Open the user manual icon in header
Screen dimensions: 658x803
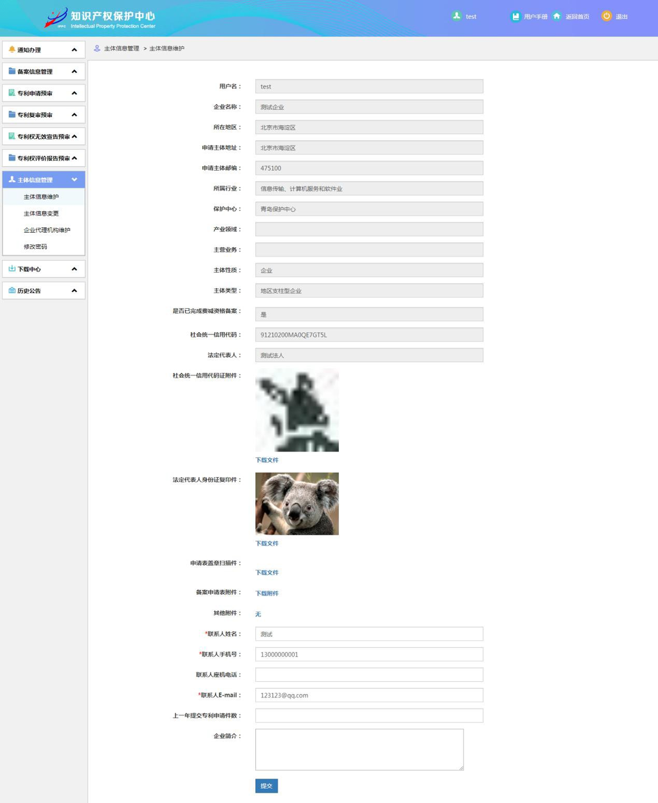coord(515,16)
